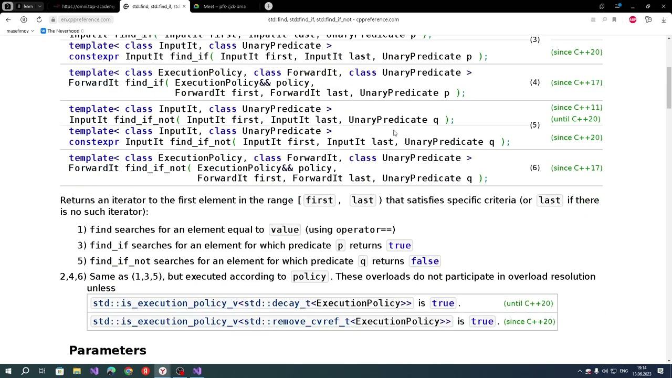Click the 'q' code term in the find_if_not description
This screenshot has height=378, width=672.
pos(362,261)
